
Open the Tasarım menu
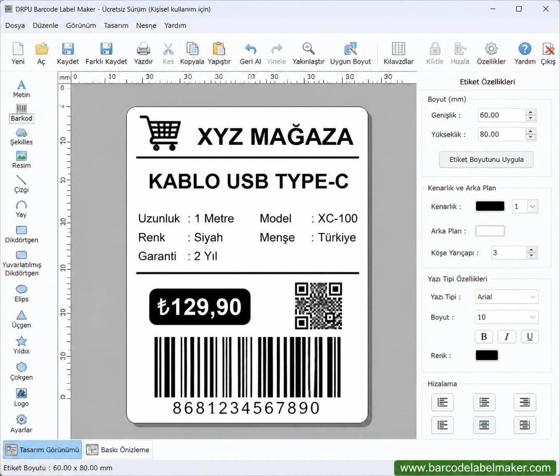point(116,26)
